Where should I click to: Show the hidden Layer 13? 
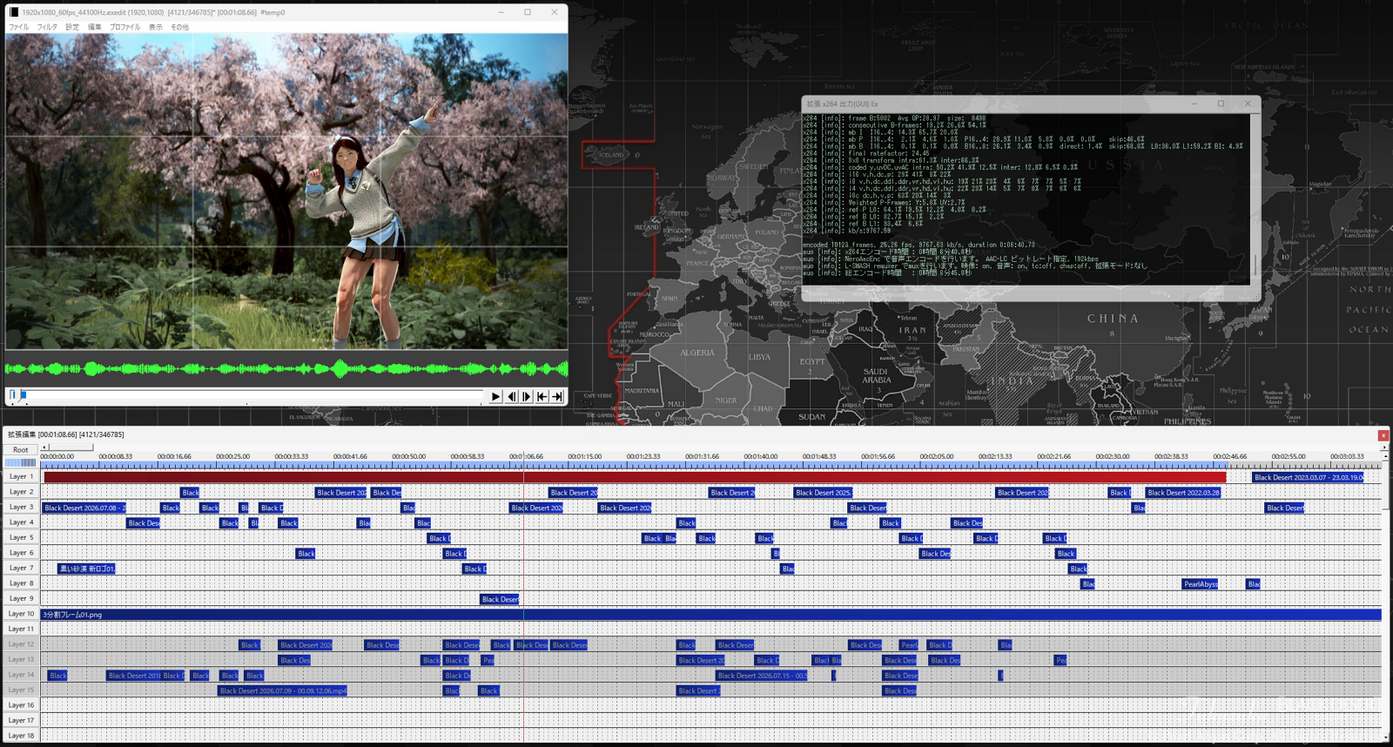tap(21, 660)
